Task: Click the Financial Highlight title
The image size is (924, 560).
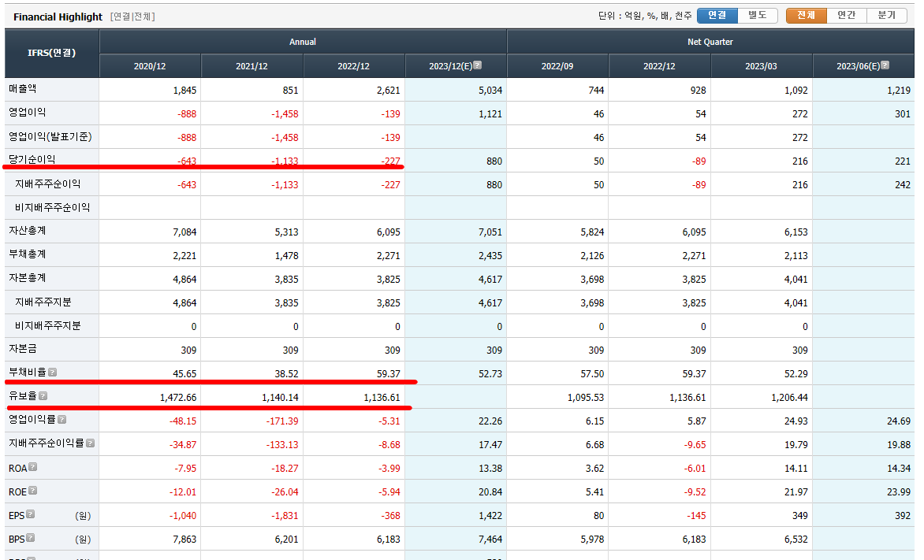Action: 58,17
